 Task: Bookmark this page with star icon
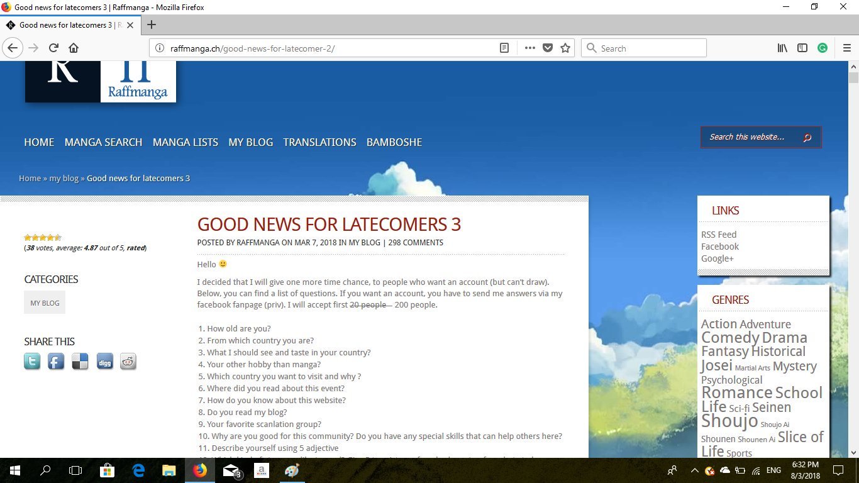tap(565, 48)
